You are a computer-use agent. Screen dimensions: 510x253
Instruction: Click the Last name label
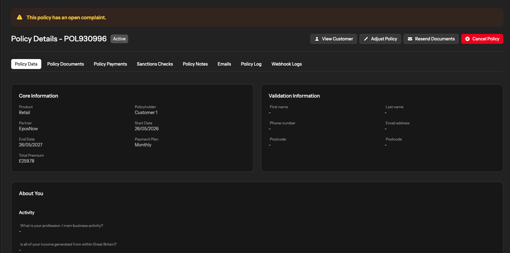(395, 107)
